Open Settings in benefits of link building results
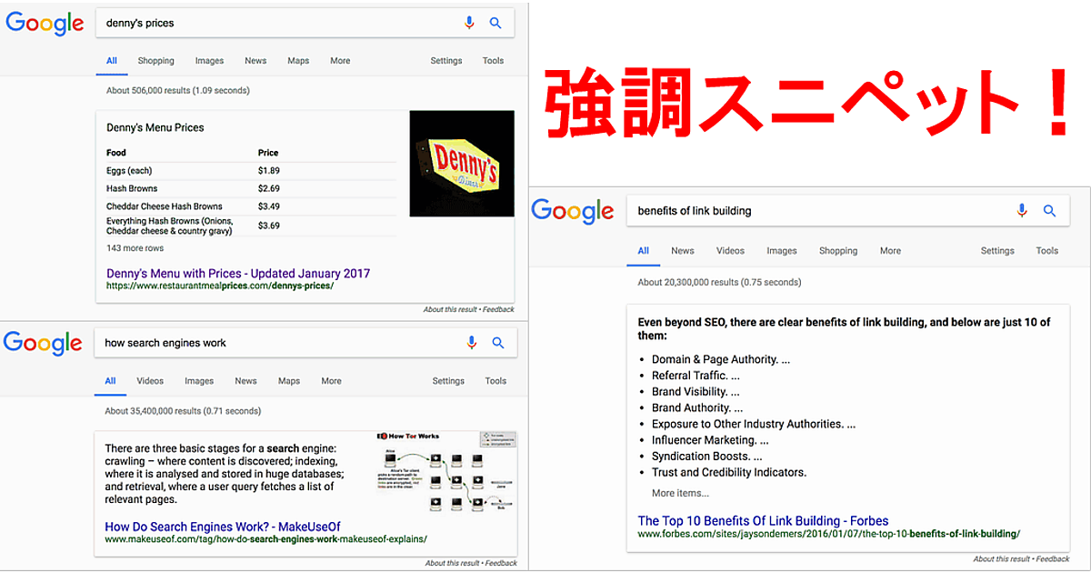The width and height of the screenshot is (1091, 573). click(997, 251)
